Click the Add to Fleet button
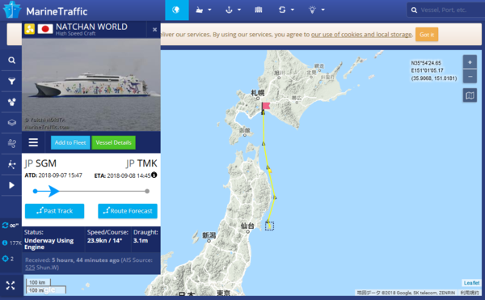 70,142
